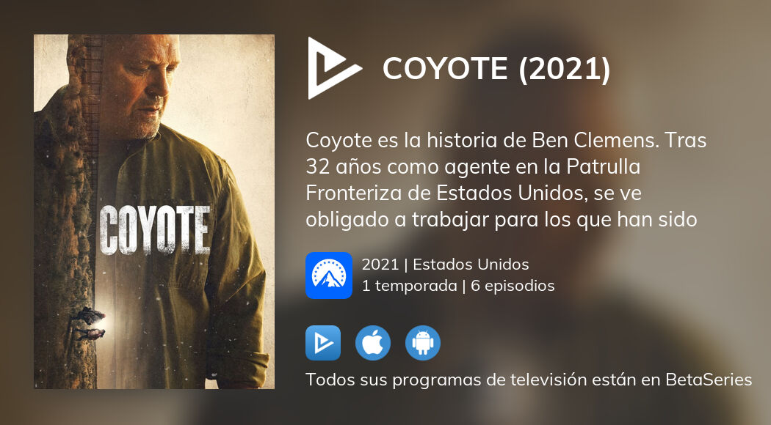Screen dimensions: 771x425
Task: Click the COYOTE (2021) title heading
Action: pos(496,69)
